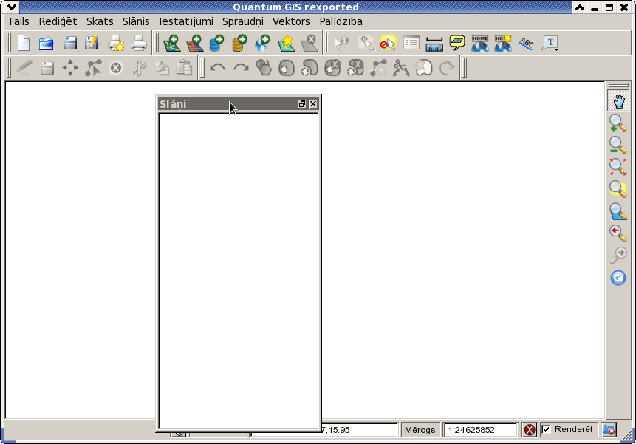Click Zoom Full extent icon with red arrows
Viewport: 636px width, 444px height.
[618, 167]
